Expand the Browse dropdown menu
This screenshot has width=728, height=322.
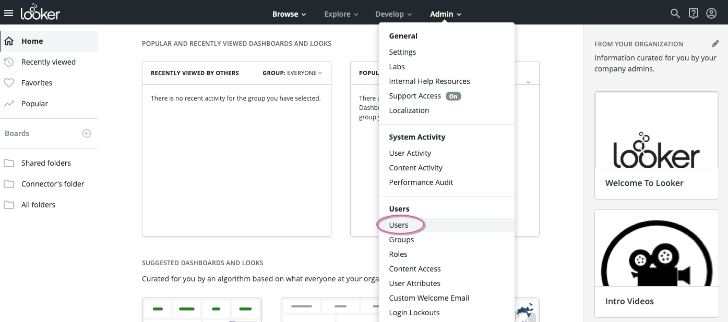(x=289, y=14)
